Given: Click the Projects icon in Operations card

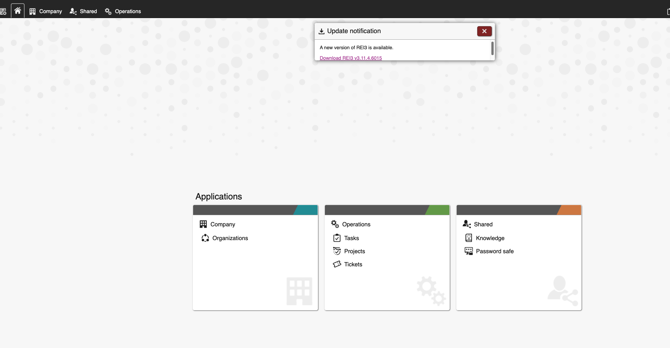Looking at the screenshot, I should coord(337,251).
